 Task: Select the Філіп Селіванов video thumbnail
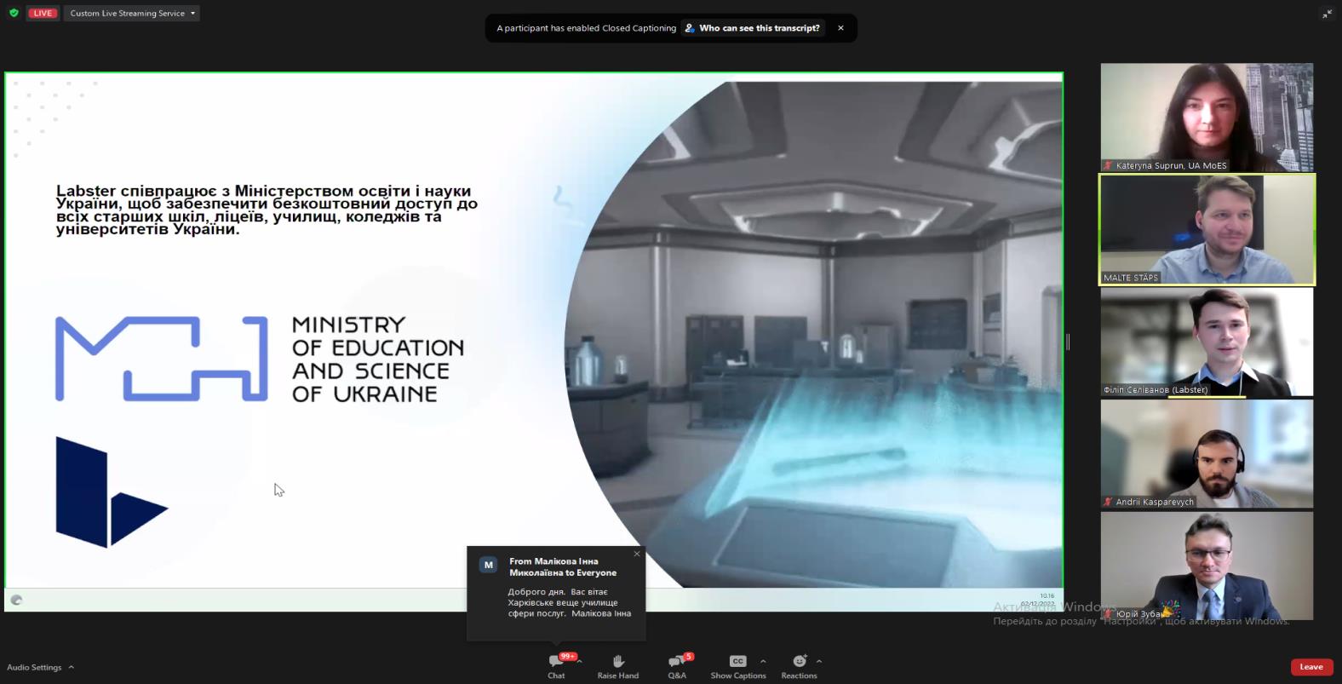pos(1207,342)
